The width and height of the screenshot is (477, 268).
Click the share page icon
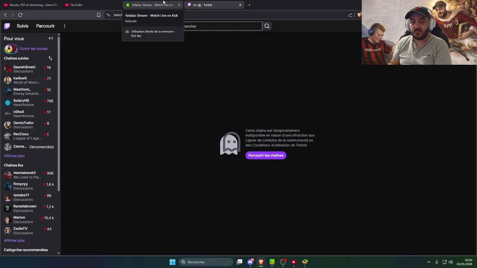(x=350, y=15)
